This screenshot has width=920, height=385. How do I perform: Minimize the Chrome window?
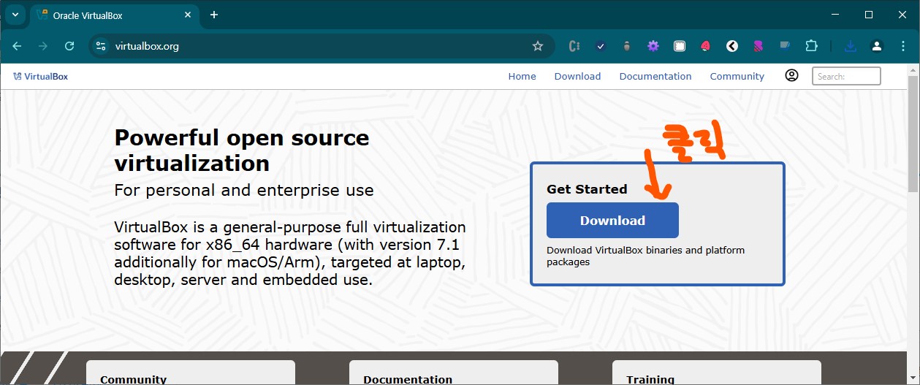click(835, 15)
